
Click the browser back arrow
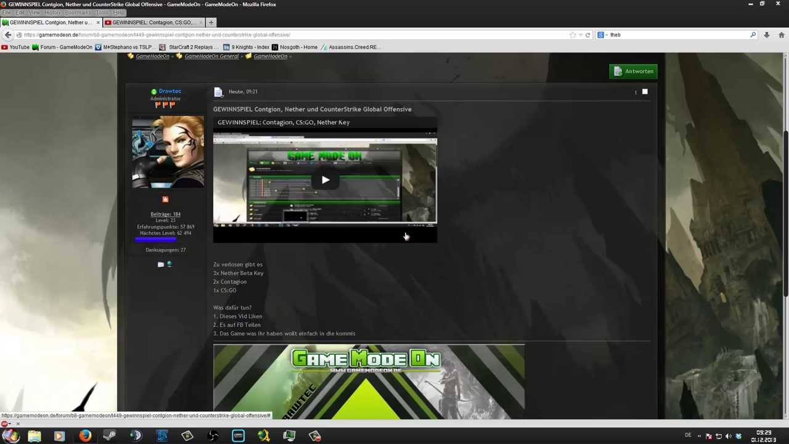click(x=7, y=35)
